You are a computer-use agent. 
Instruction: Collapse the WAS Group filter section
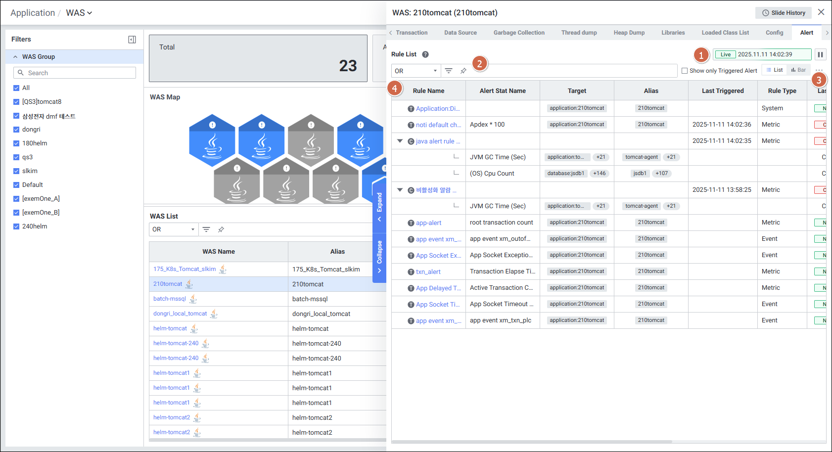(15, 57)
